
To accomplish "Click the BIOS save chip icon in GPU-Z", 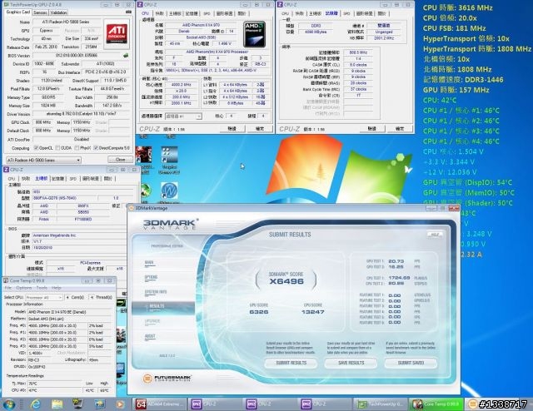I will pyautogui.click(x=126, y=56).
